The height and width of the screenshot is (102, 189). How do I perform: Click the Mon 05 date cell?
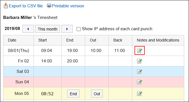point(18,94)
